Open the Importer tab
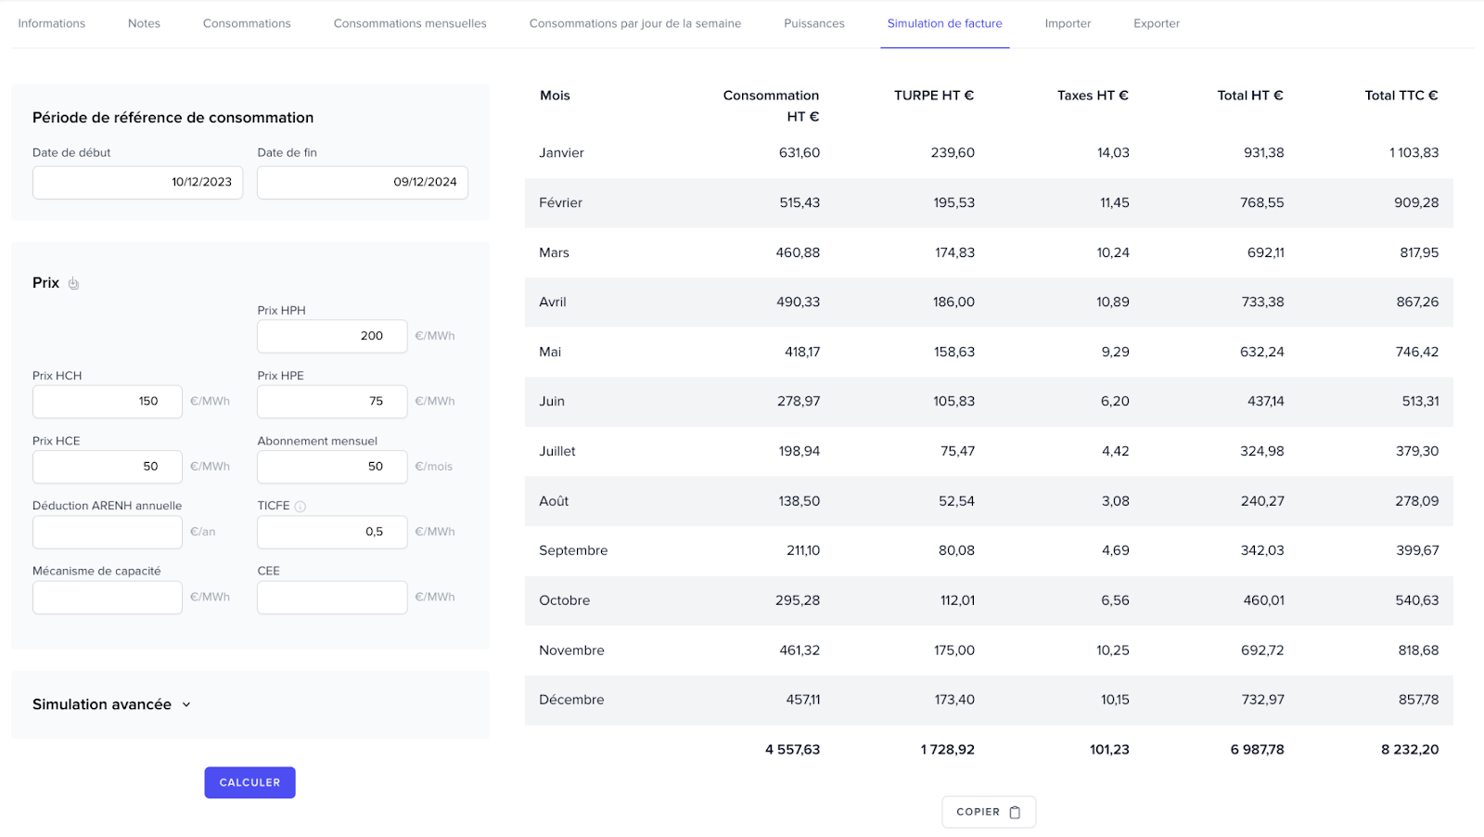This screenshot has height=837, width=1484. coord(1068,23)
